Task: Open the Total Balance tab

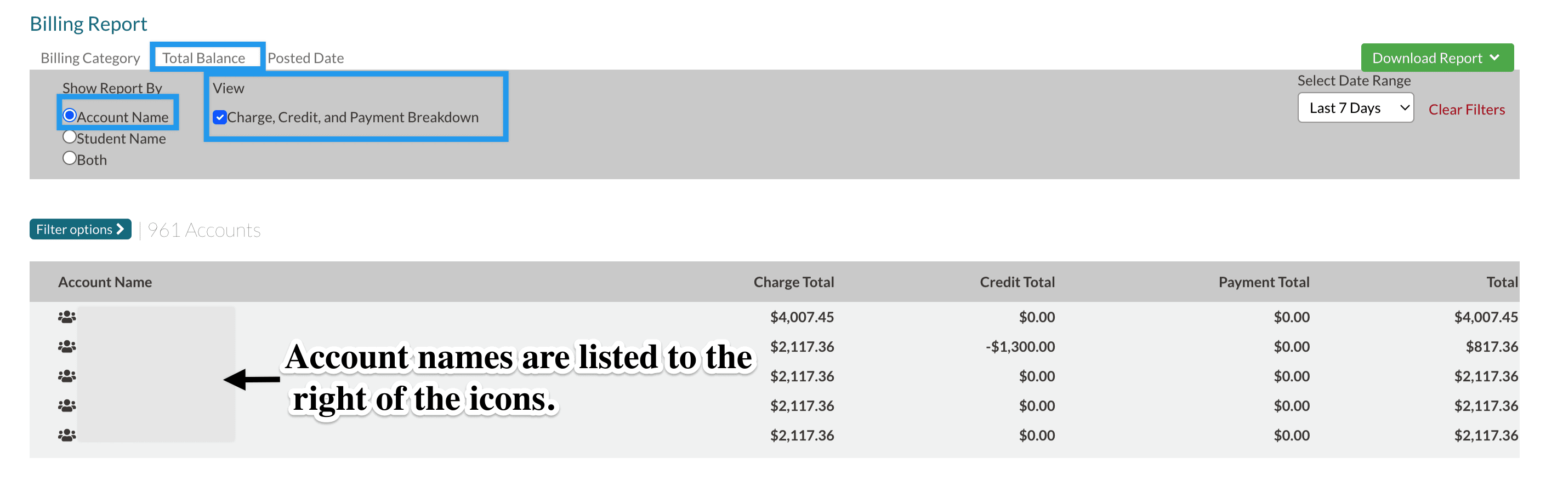Action: coord(203,58)
